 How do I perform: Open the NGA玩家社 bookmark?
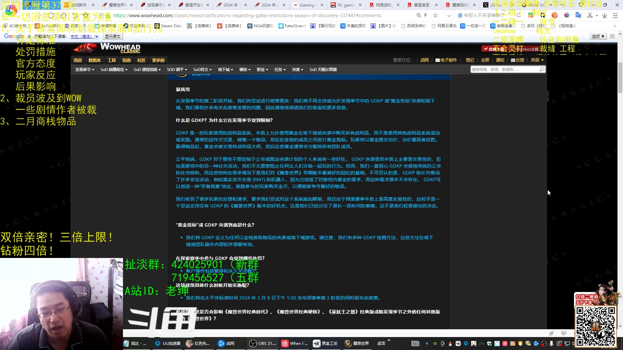[x=260, y=26]
